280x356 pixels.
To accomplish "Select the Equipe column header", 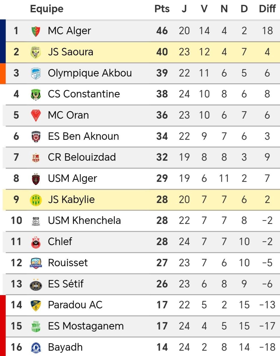I will [x=47, y=9].
